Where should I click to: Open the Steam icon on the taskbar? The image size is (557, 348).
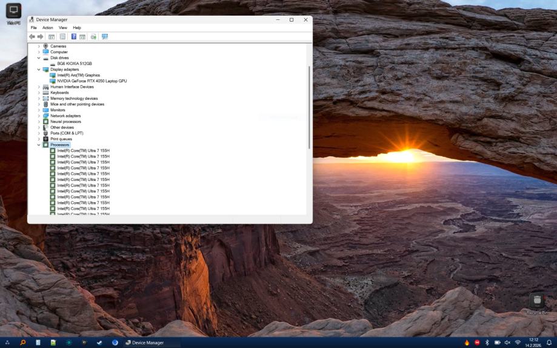pyautogui.click(x=99, y=343)
